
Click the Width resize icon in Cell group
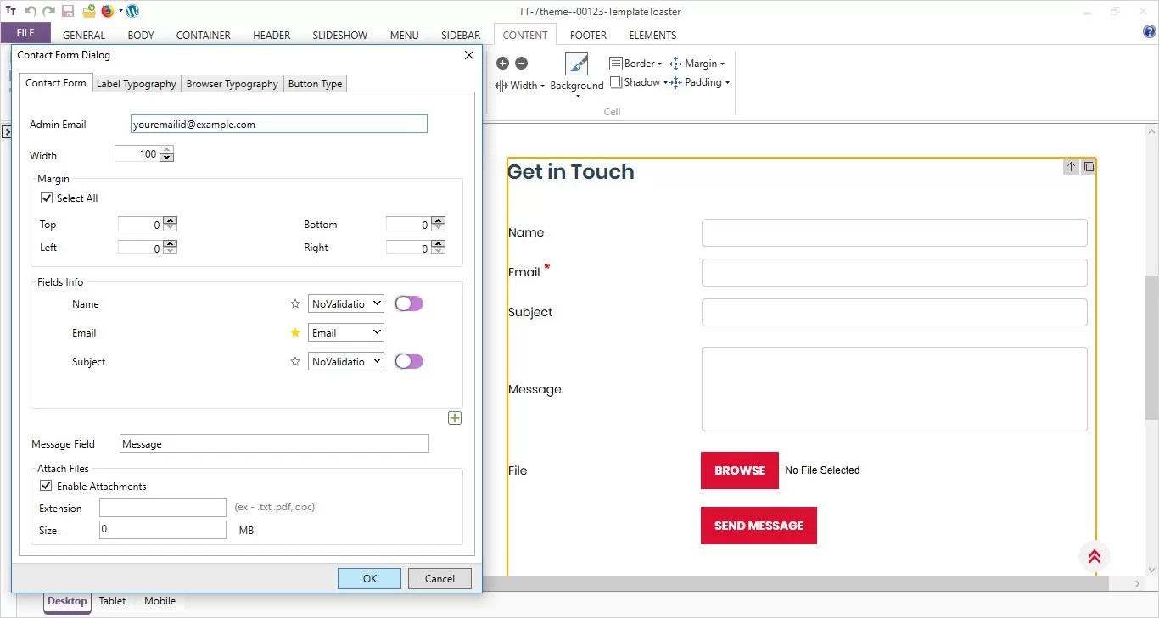coord(500,85)
